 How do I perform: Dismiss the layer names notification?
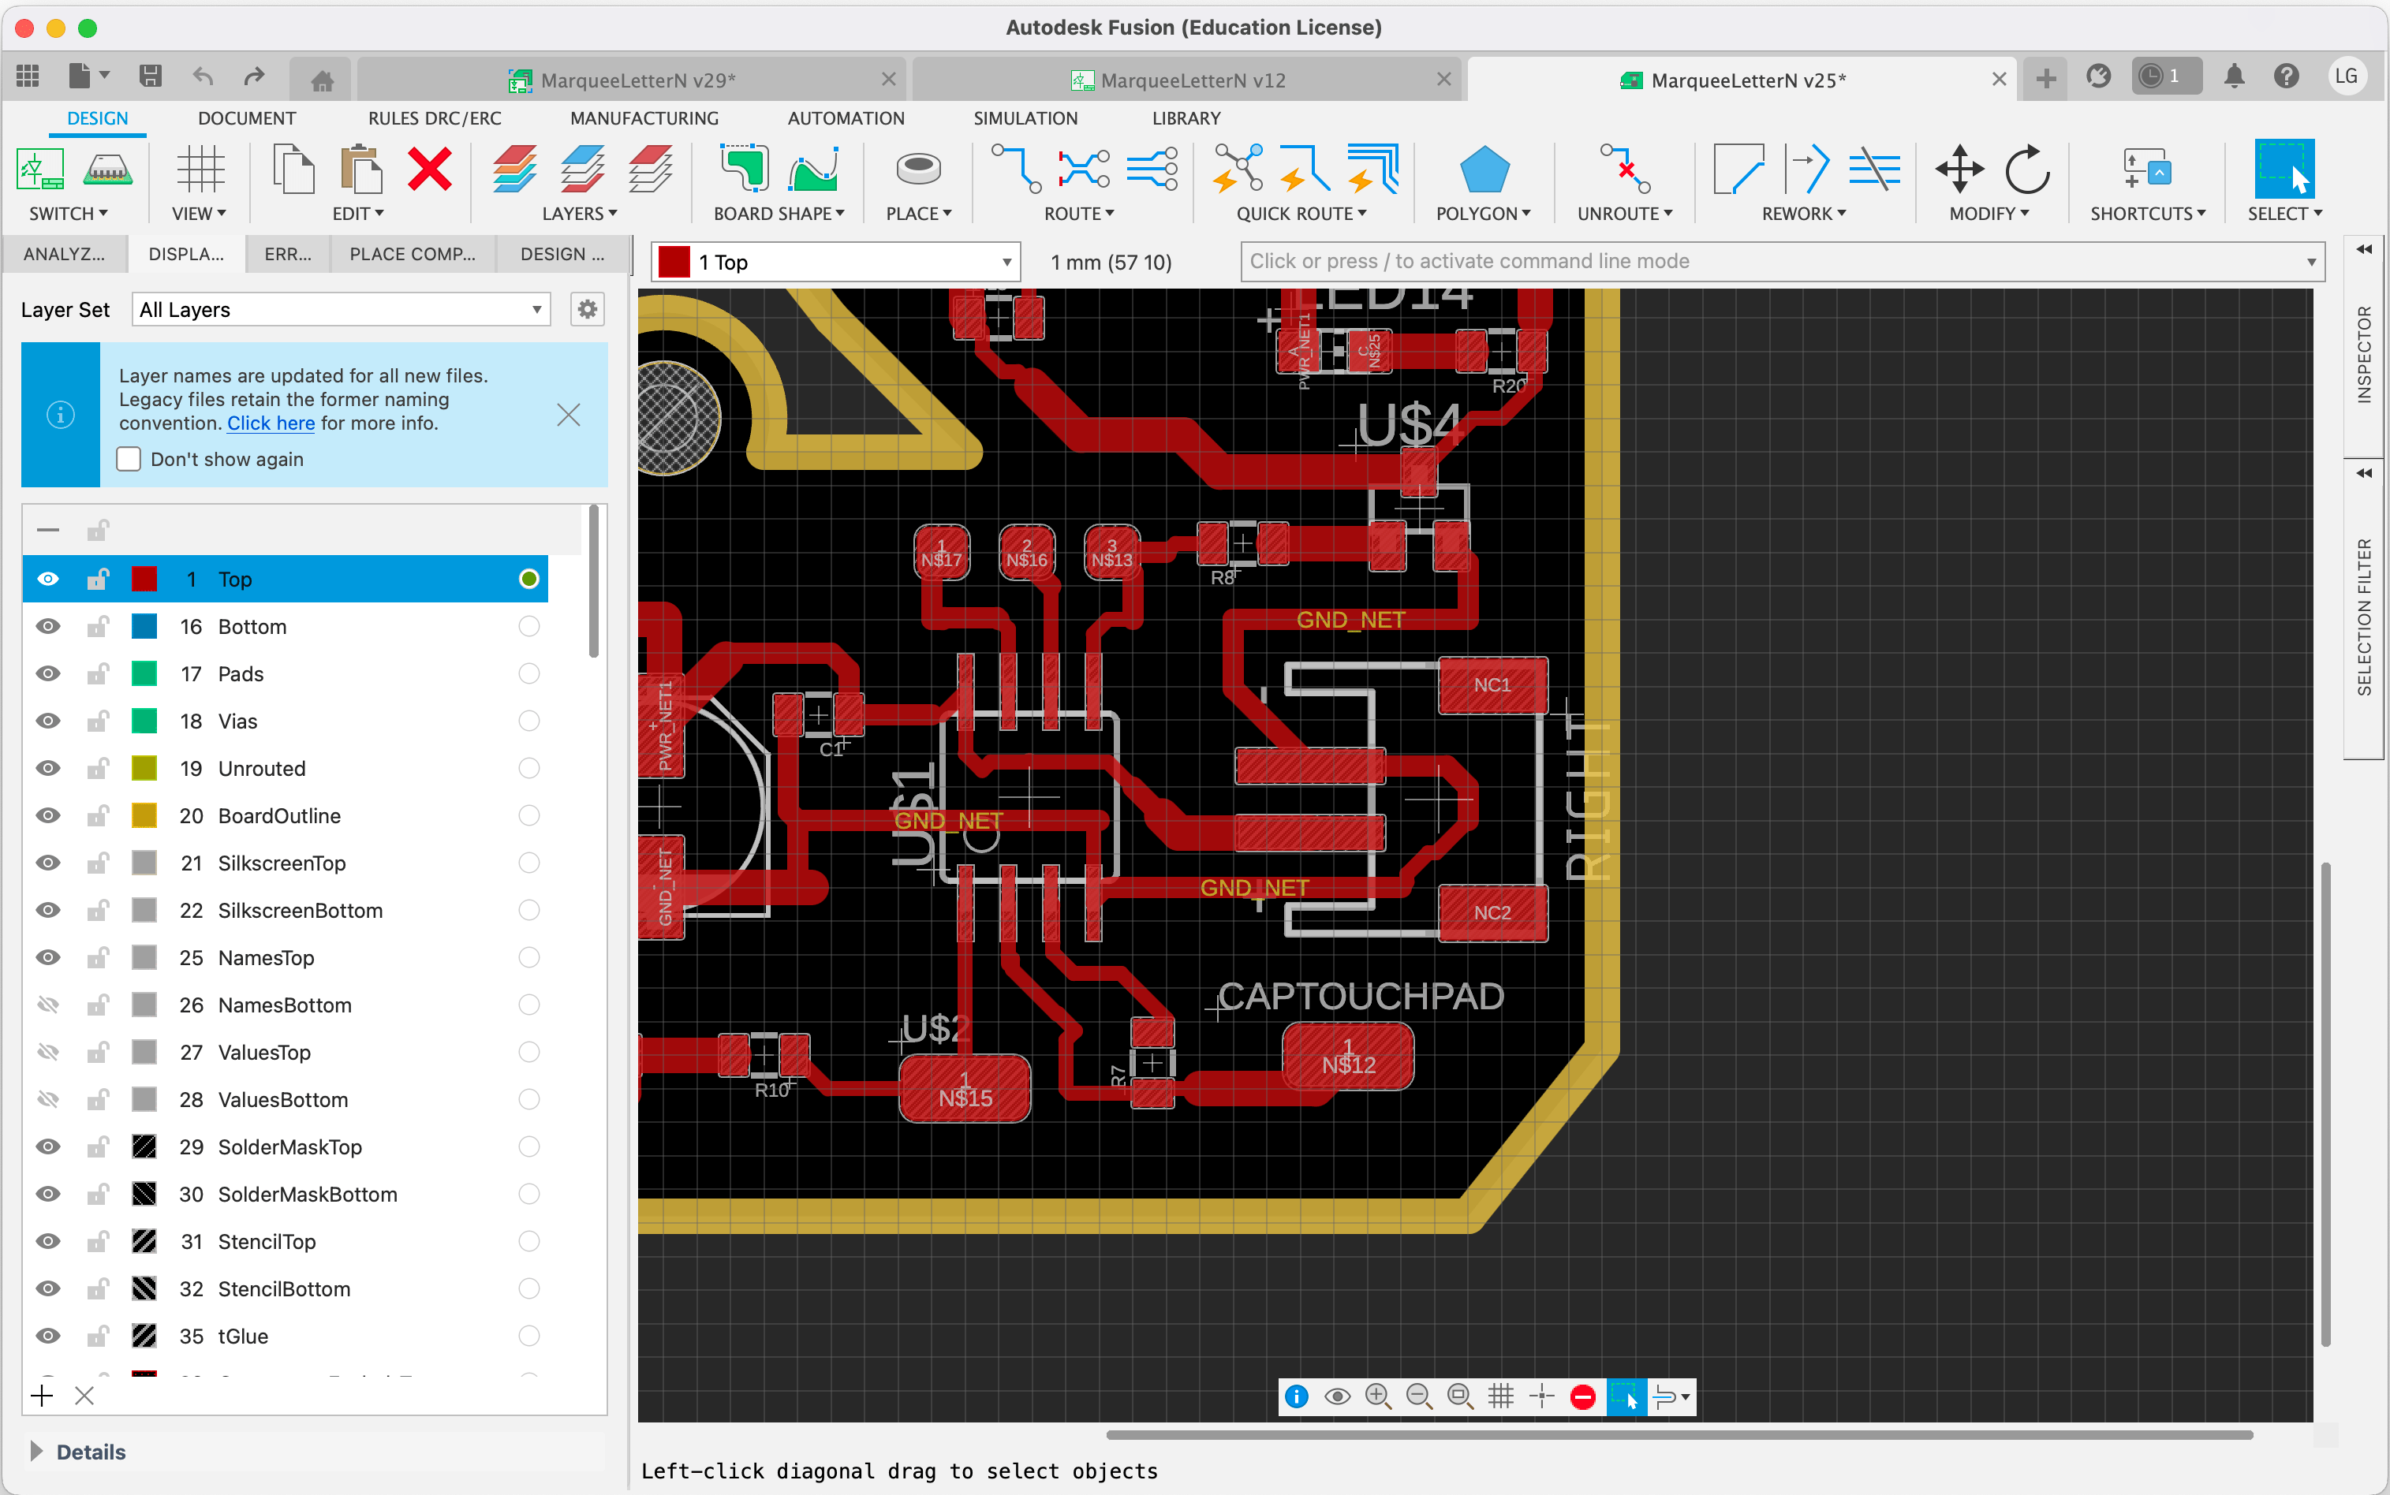(x=569, y=416)
